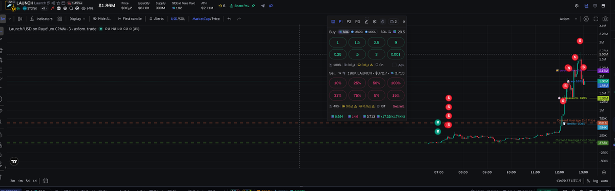Open the Axiom layout dropdown
Image resolution: width=615 pixels, height=191 pixels.
568,18
